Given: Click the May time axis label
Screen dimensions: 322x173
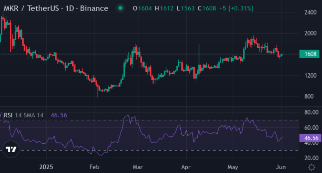Looking at the screenshot, I should point(233,167).
